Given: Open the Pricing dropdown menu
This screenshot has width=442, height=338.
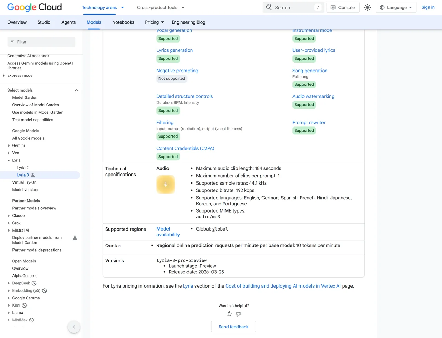Looking at the screenshot, I should [x=155, y=22].
